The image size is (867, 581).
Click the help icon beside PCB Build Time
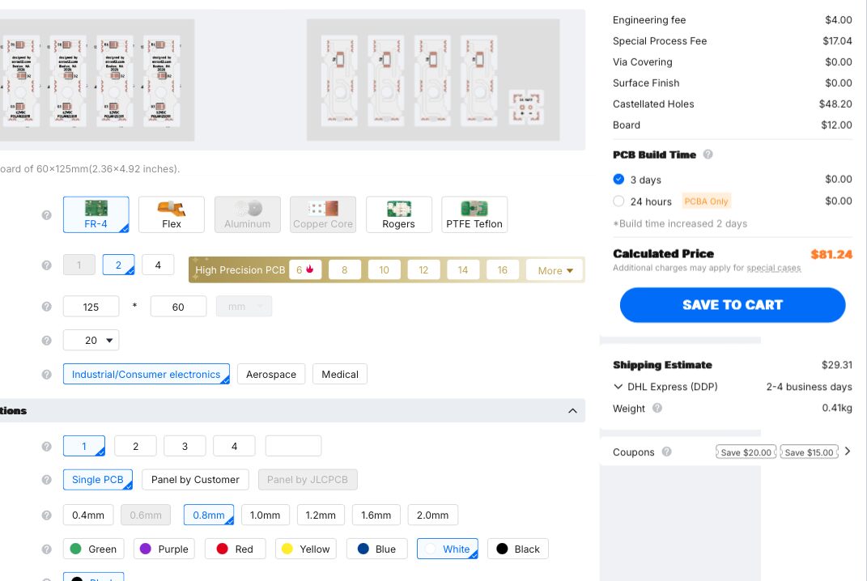708,155
